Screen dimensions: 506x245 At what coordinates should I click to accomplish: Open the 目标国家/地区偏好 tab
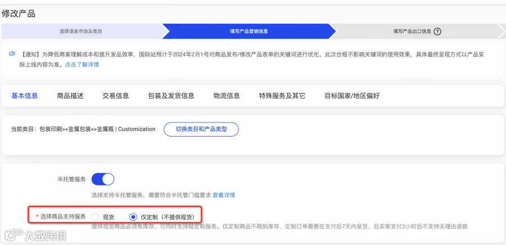tap(352, 96)
